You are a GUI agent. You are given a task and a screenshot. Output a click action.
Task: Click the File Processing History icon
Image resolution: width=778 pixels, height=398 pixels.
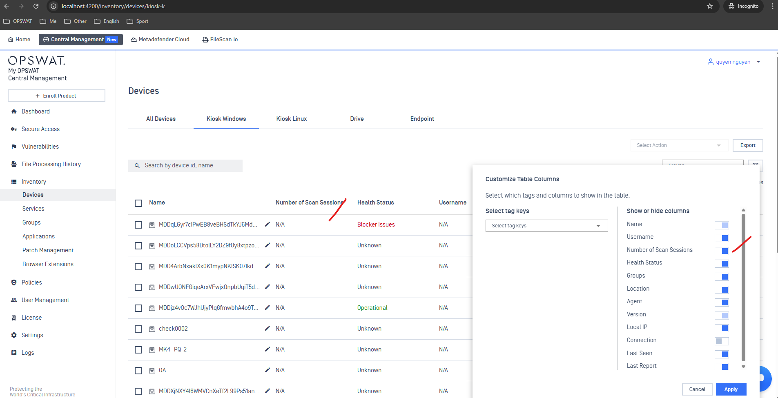pyautogui.click(x=14, y=164)
